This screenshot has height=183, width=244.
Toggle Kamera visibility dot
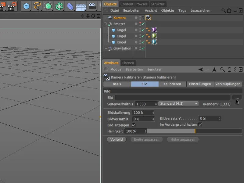click(x=136, y=18)
